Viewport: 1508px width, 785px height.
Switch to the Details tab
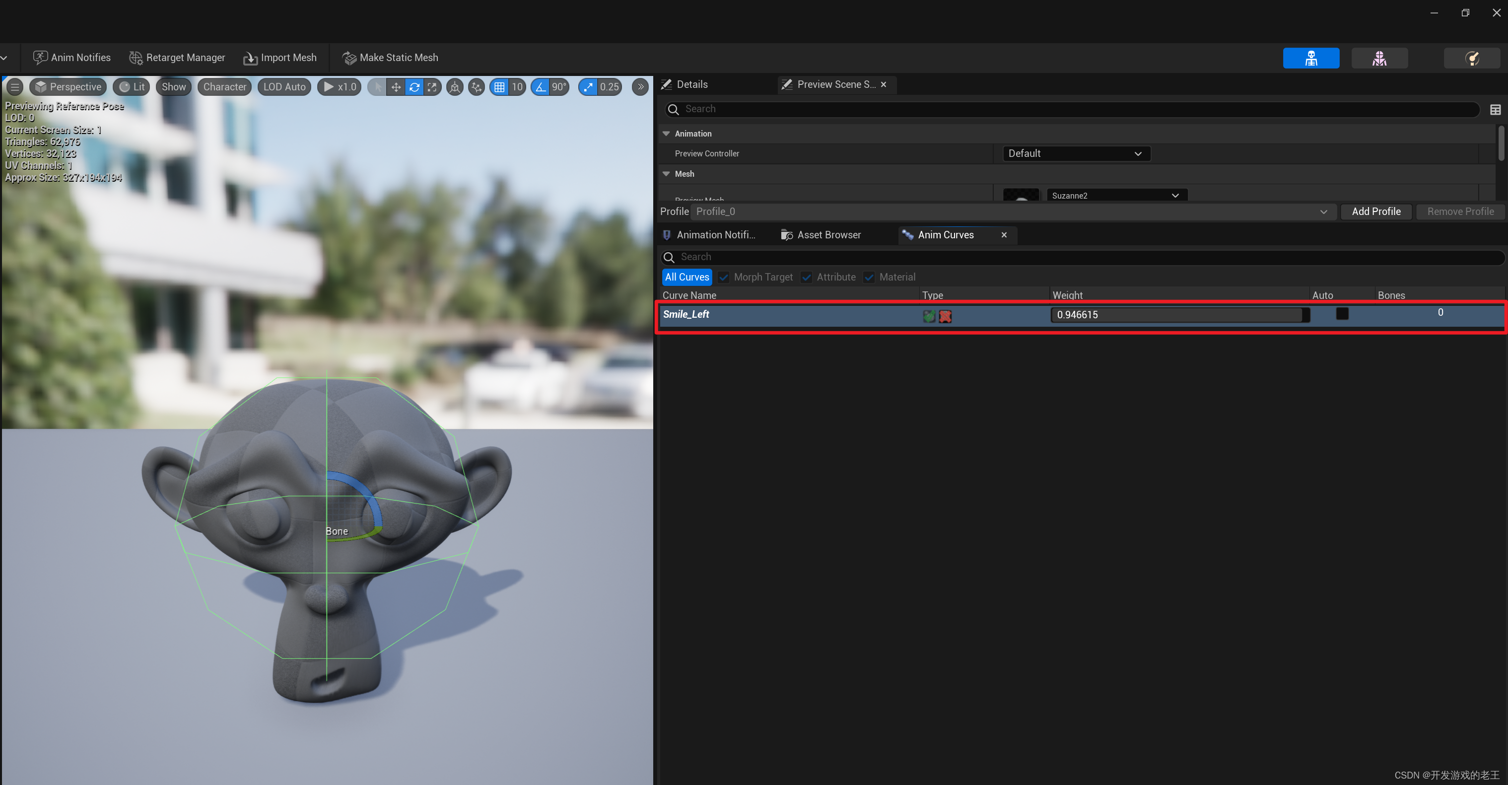691,84
